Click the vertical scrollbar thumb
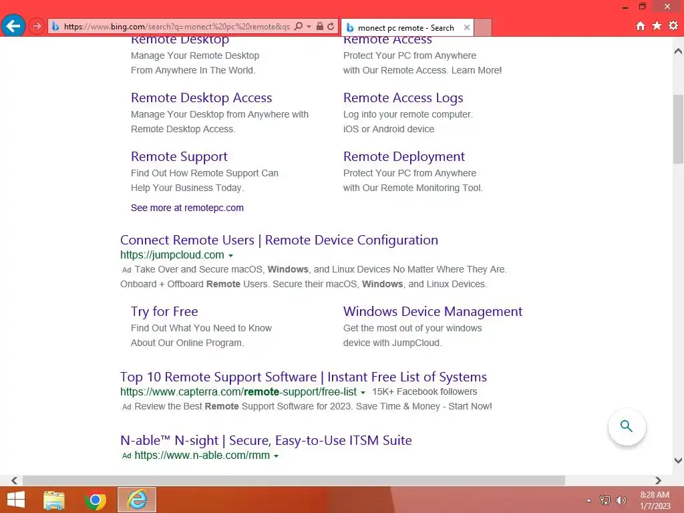The height and width of the screenshot is (513, 684). tap(679, 129)
